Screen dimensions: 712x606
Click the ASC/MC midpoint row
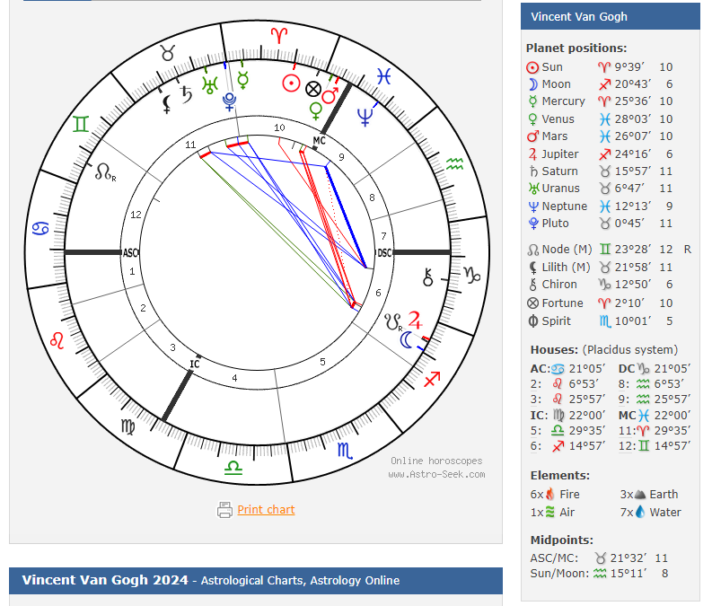[x=599, y=558]
